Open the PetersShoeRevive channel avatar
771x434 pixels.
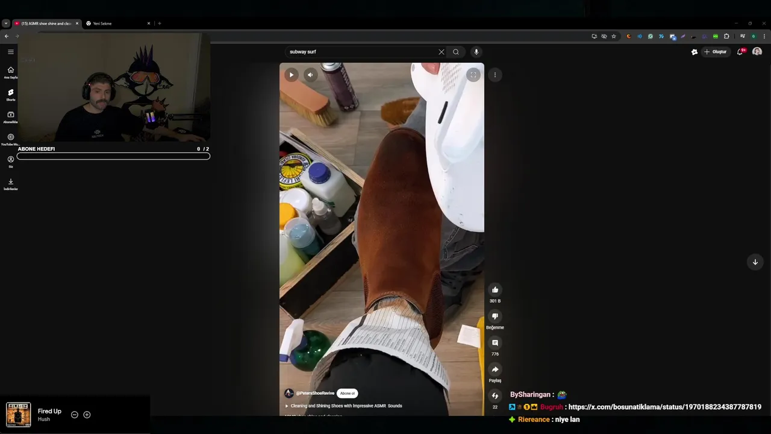(x=289, y=393)
